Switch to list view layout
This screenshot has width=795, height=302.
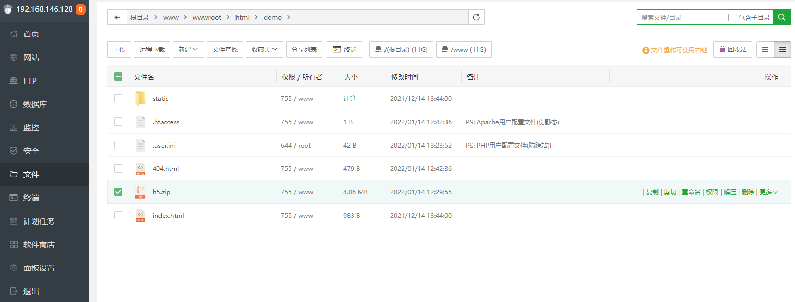click(782, 49)
